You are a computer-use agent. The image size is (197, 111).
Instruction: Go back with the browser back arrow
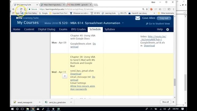click(14, 9)
